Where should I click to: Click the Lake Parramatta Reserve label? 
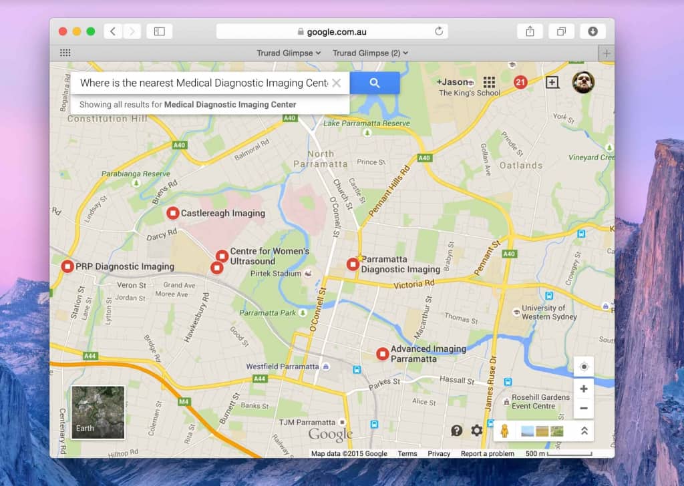[x=367, y=124]
